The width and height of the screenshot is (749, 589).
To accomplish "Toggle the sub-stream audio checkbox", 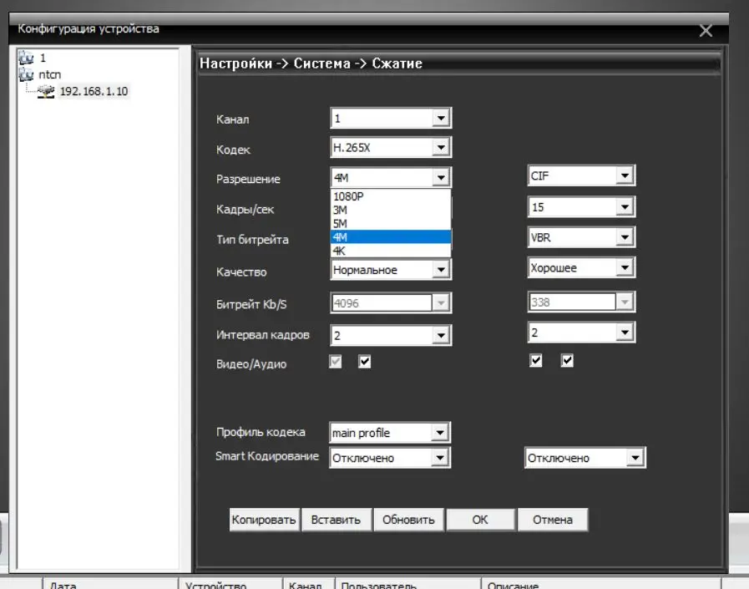I will [x=567, y=360].
